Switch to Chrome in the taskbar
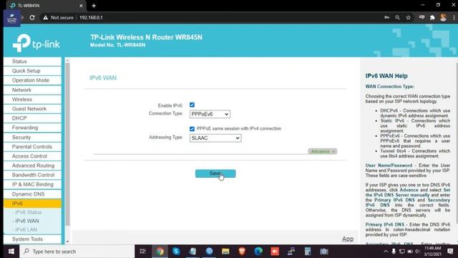Screen dimensions: 458x258 pyautogui.click(x=160, y=252)
